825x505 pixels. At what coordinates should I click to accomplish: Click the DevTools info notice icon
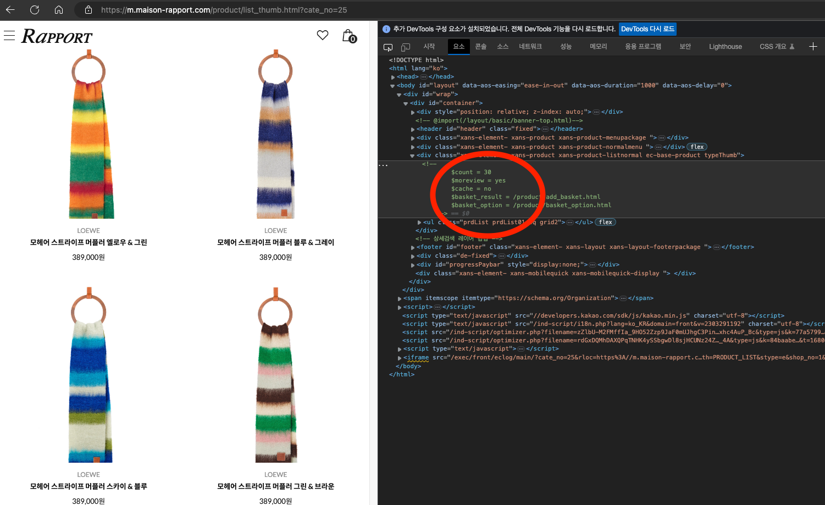[x=386, y=29]
